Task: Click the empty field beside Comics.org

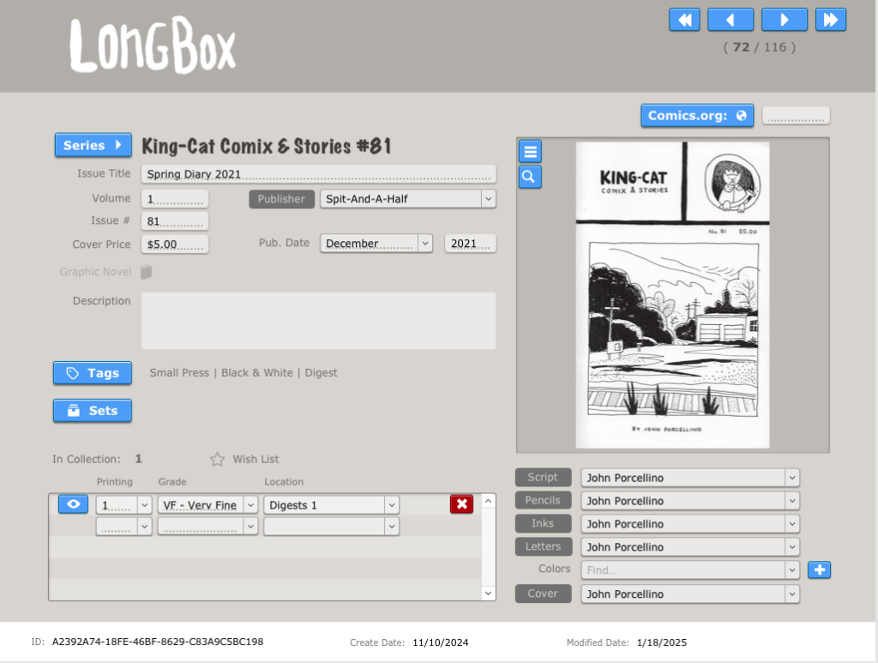Action: point(796,116)
